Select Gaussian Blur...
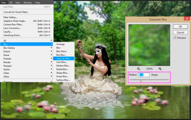 (x=64, y=58)
